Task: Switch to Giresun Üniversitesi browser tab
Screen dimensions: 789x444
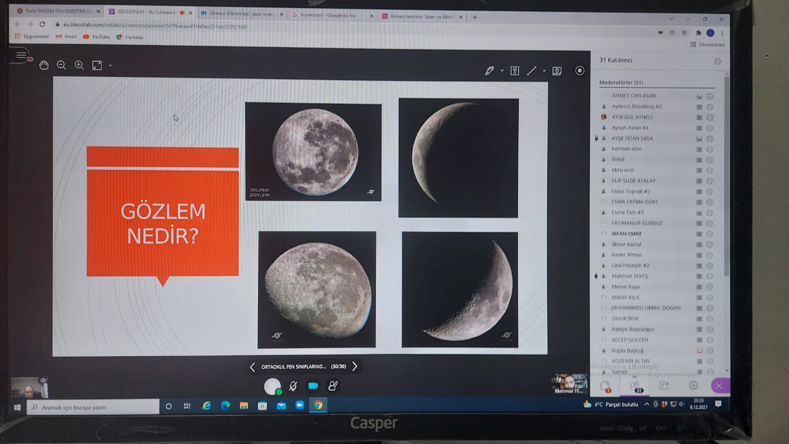Action: [241, 14]
